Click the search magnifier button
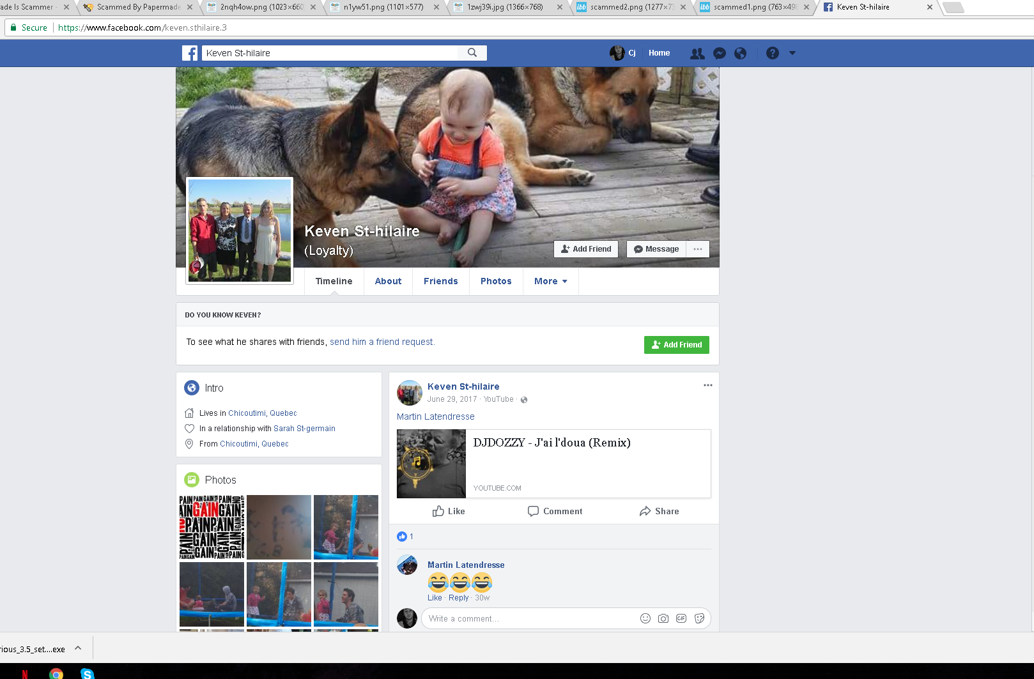1034x679 pixels. 472,53
